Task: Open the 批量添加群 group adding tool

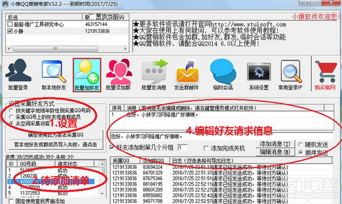Action: [119, 75]
